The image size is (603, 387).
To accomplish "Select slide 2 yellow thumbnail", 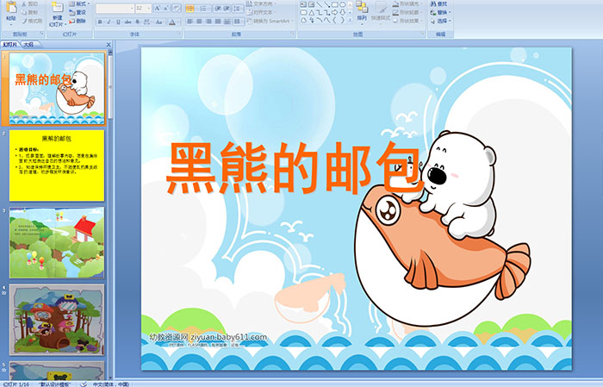I will [57, 165].
